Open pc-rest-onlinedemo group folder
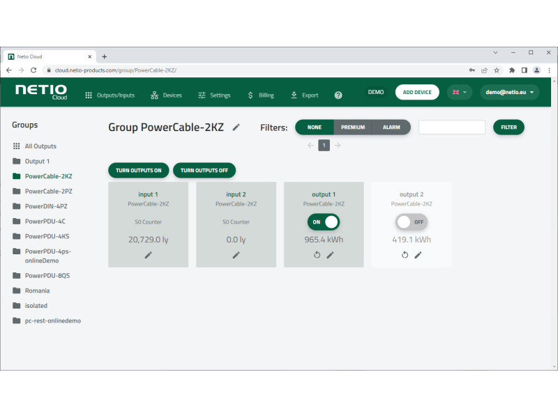This screenshot has height=418, width=558. pyautogui.click(x=47, y=320)
